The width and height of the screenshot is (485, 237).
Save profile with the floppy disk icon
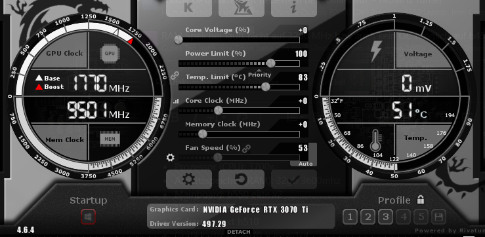[x=438, y=217]
